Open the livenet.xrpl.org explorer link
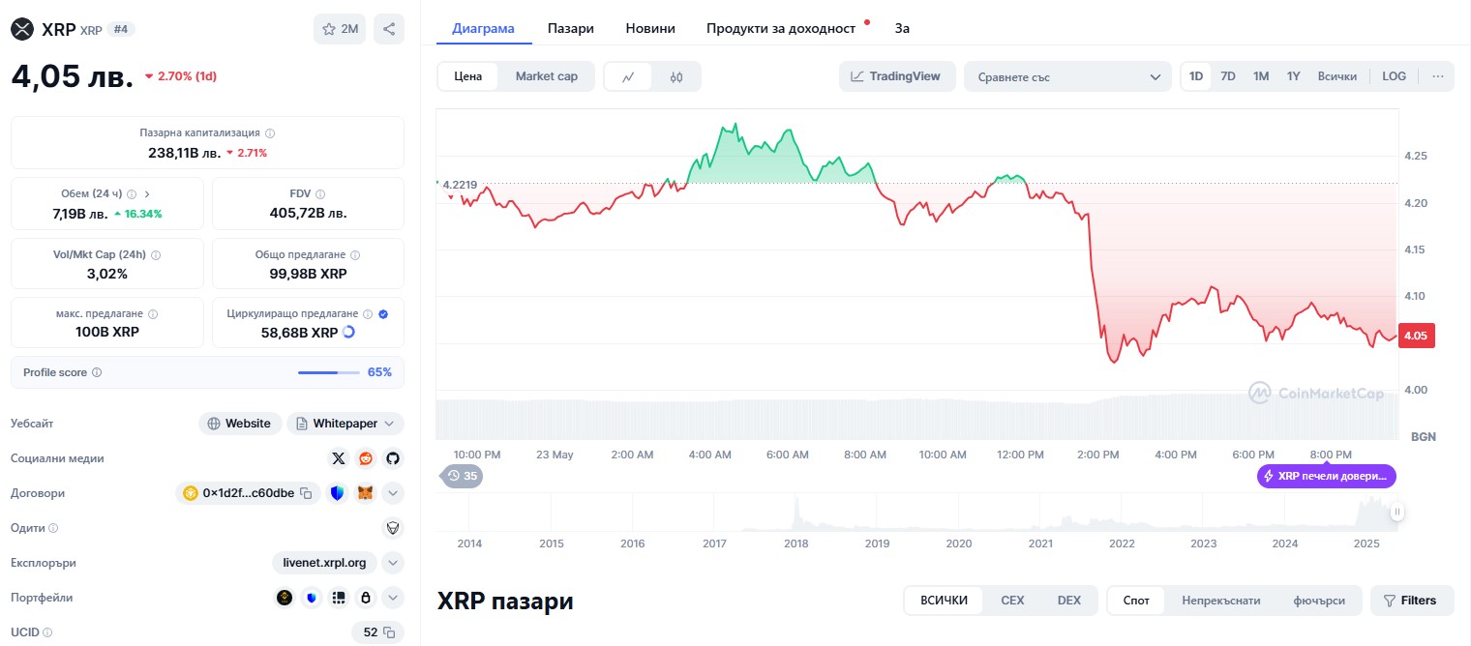The image size is (1471, 646). [x=324, y=563]
